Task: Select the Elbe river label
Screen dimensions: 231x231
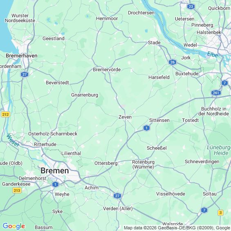Action: [x=213, y=54]
